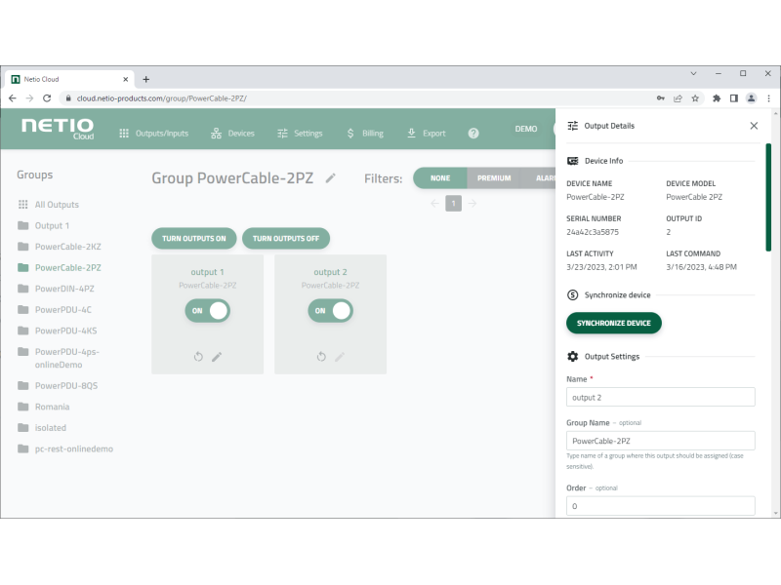
Task: Click the Output Details panel scrollbar
Action: 768,198
